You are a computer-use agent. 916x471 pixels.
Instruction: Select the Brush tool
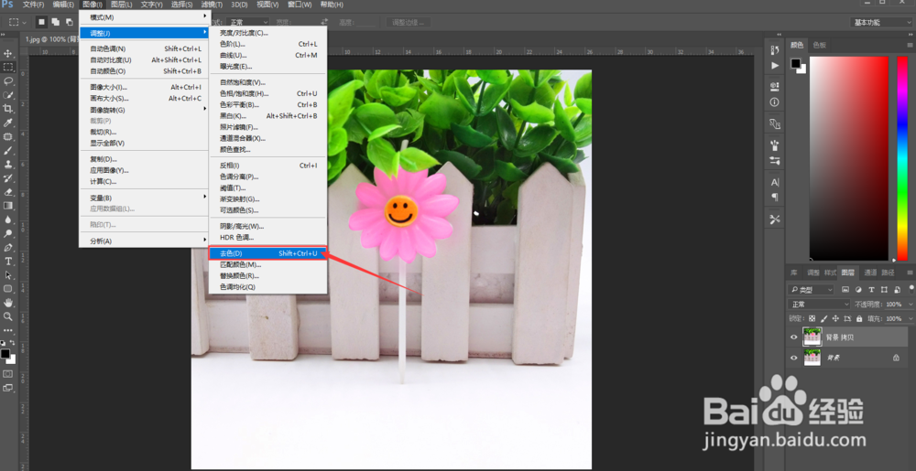tap(8, 151)
